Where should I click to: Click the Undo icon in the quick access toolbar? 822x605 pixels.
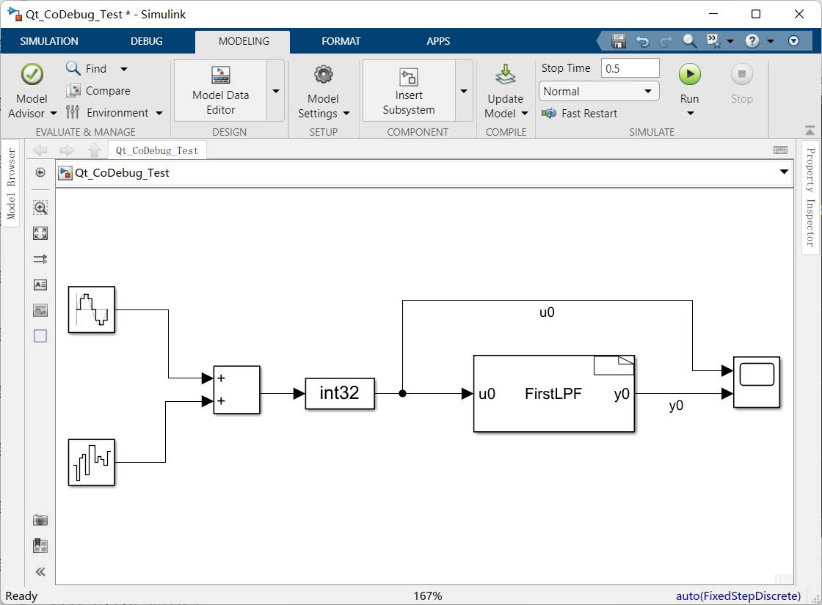coord(641,41)
